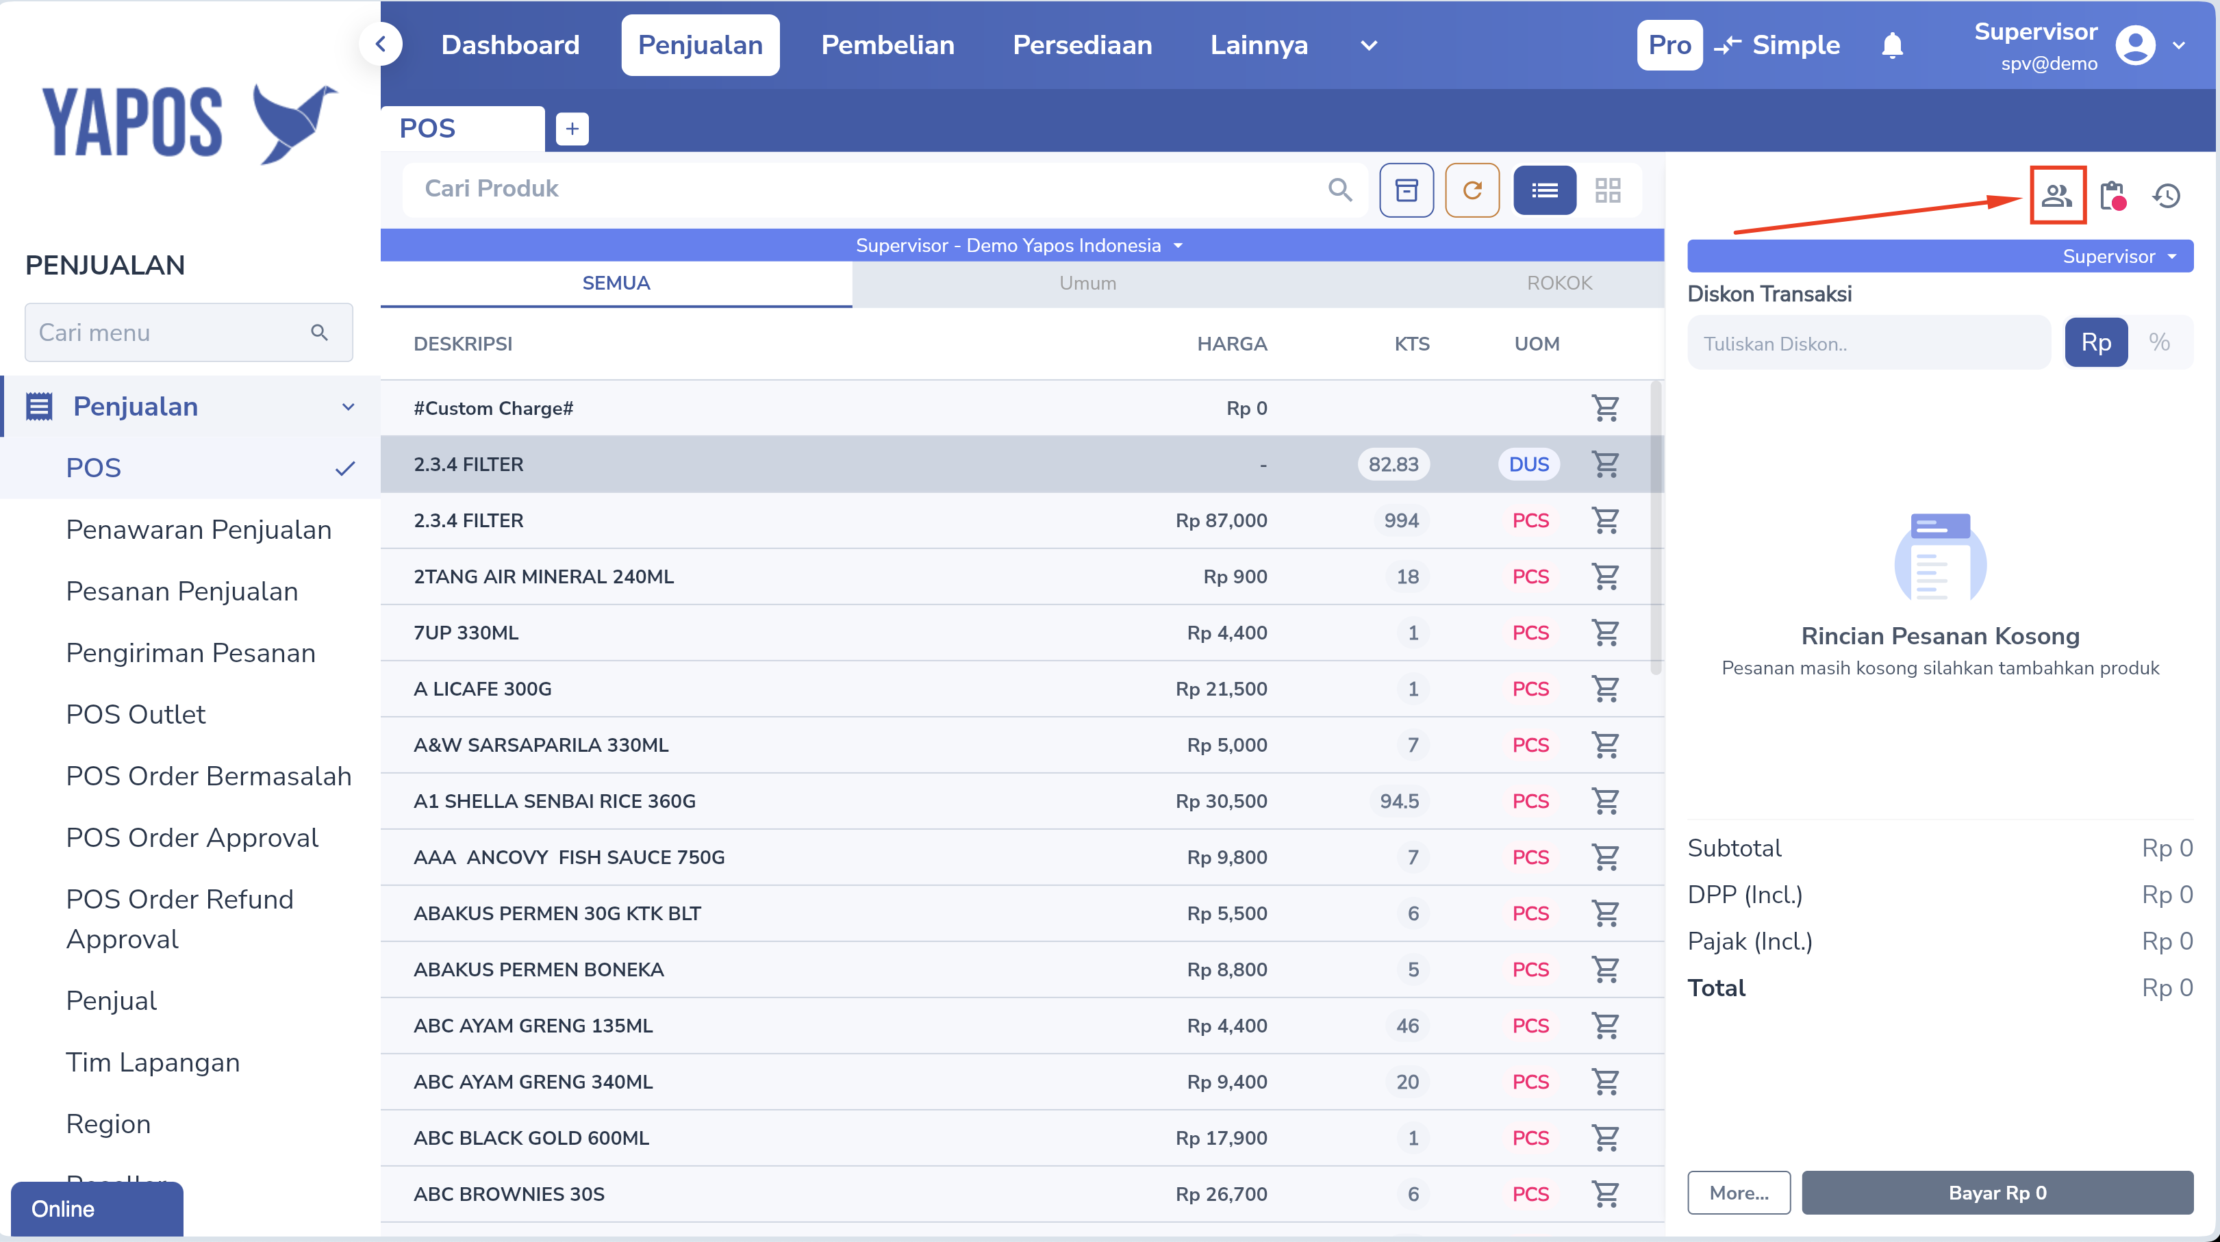Add AAA ANCOVY FISH SAUCE to cart
This screenshot has height=1242, width=2220.
1604,857
